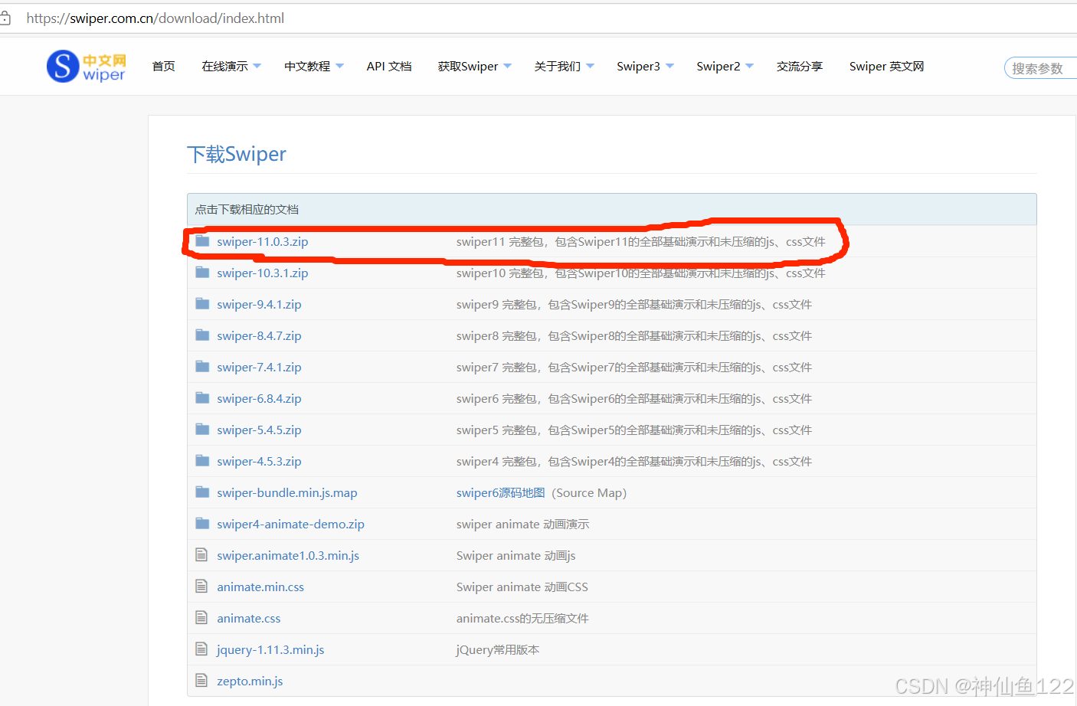Screen dimensions: 1077x706
Task: Open the Swiper3 dropdown menu
Action: tap(645, 66)
